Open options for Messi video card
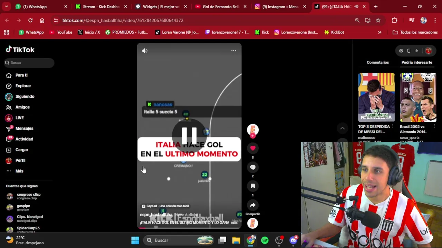This screenshot has width=442, height=248. [x=393, y=126]
